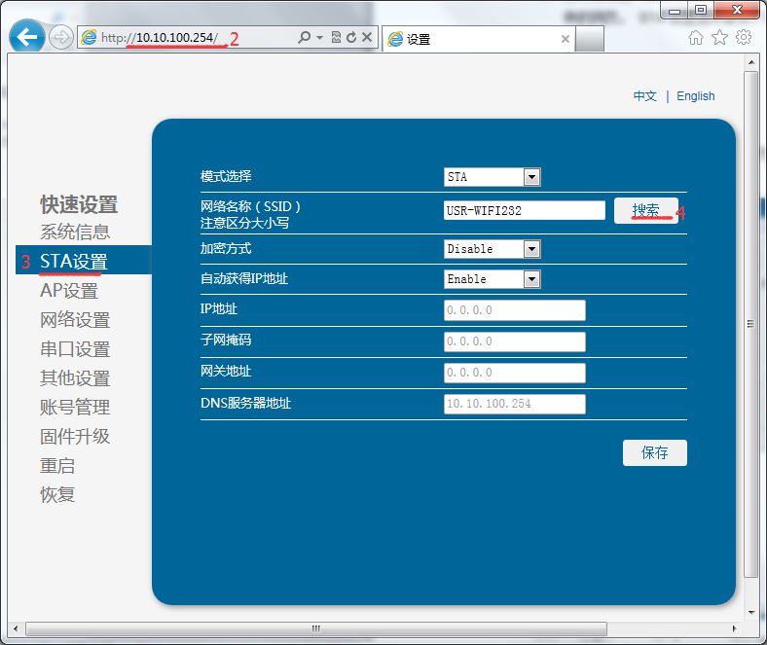Open the browser Home page icon
This screenshot has height=645, width=767.
click(696, 37)
